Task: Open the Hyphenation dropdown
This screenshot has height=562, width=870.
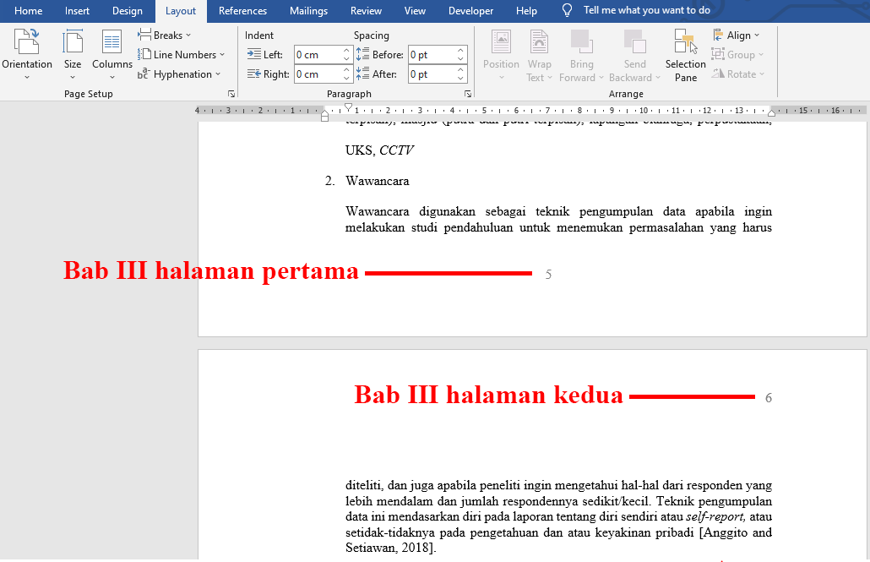Action: [181, 74]
